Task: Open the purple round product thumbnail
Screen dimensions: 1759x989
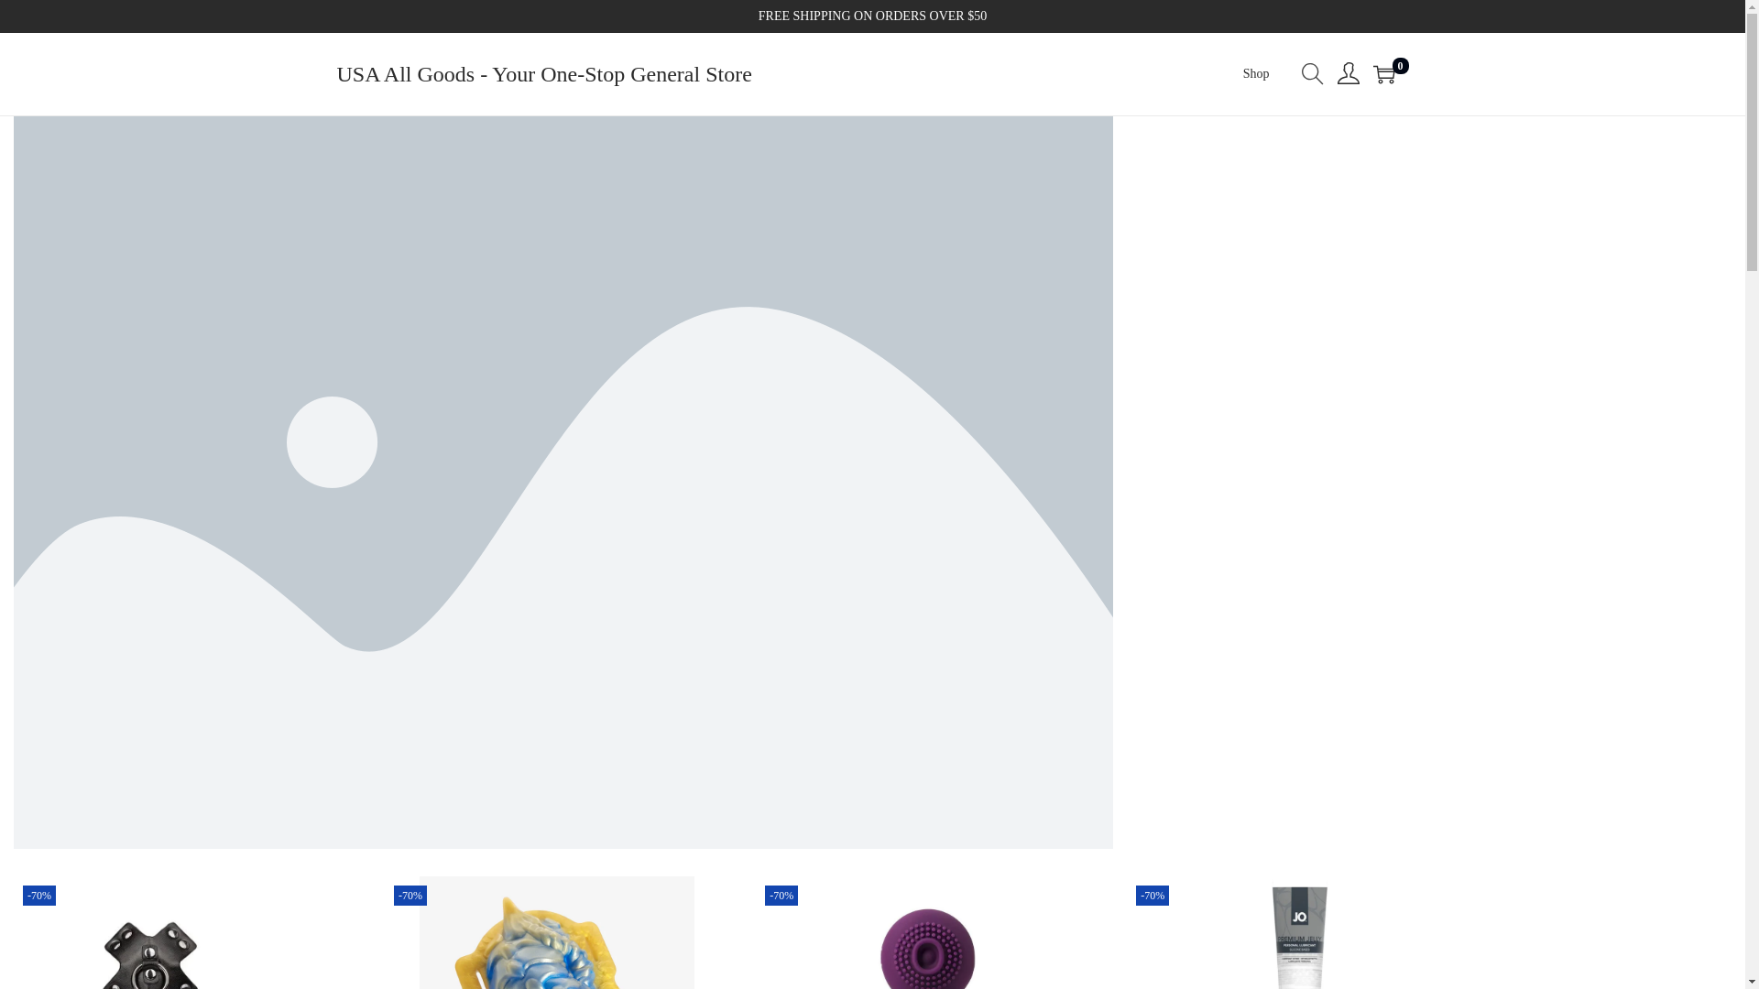Action: click(927, 949)
